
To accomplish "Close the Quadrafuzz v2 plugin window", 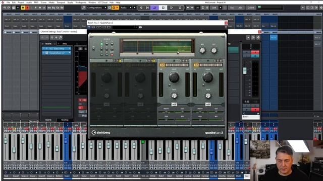I will pos(226,23).
